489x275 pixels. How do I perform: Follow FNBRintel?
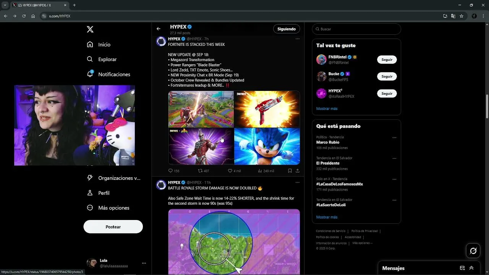(387, 60)
